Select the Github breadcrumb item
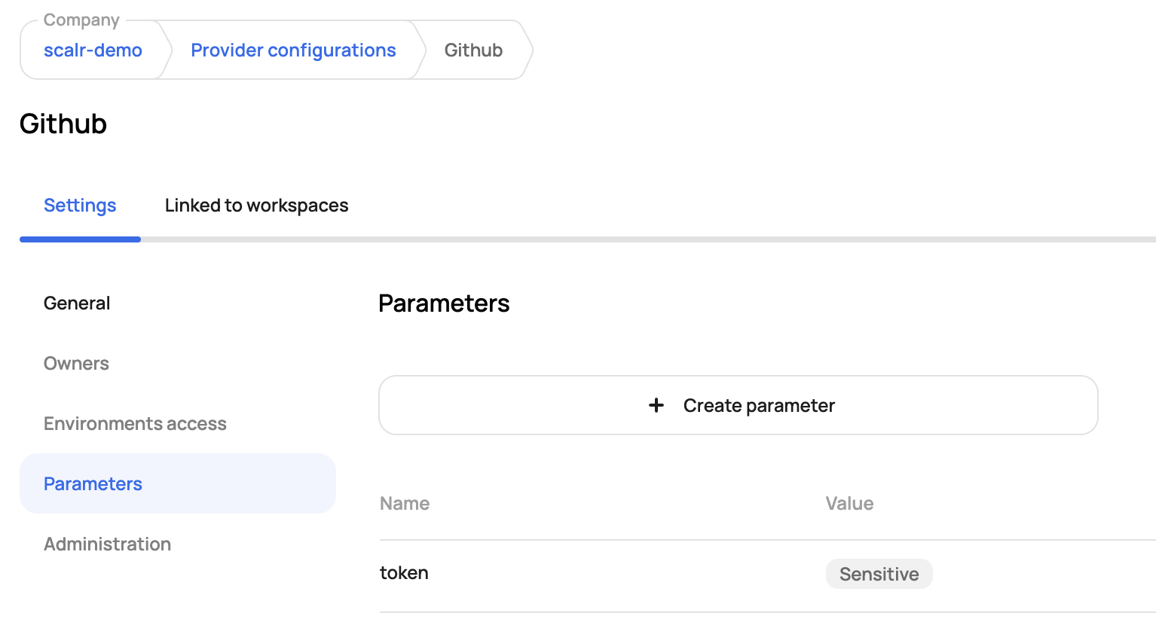This screenshot has height=628, width=1156. (x=473, y=50)
